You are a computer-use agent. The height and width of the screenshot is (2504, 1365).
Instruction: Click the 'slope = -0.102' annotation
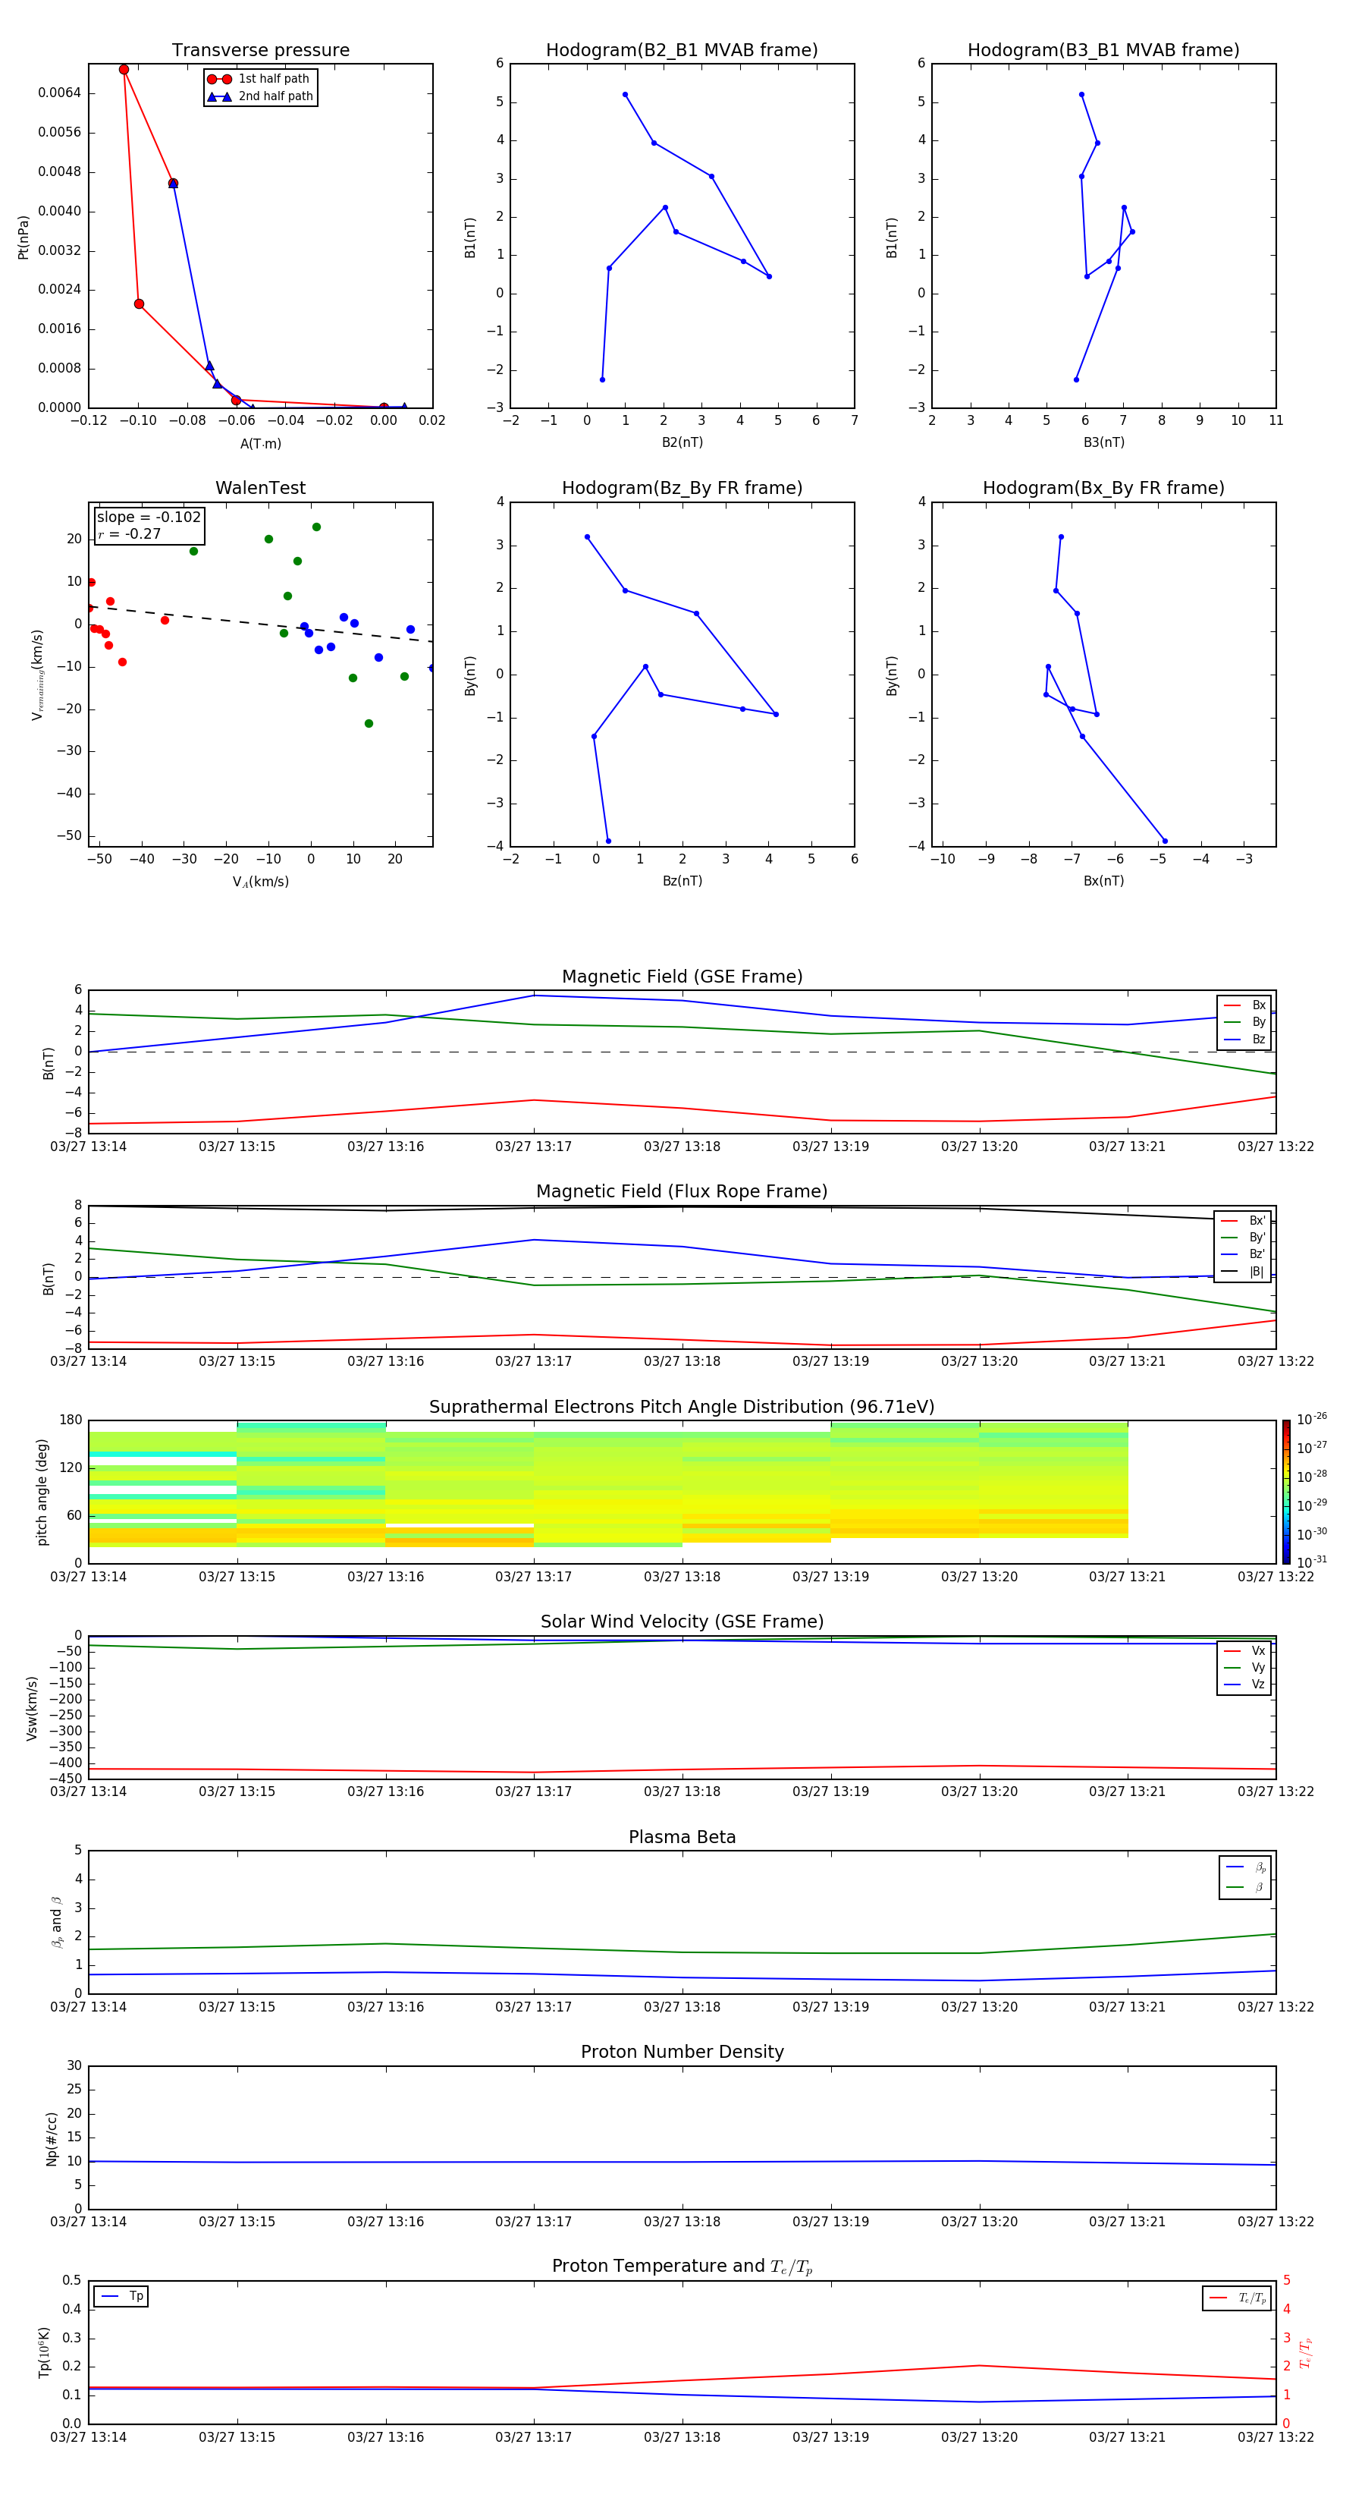[x=149, y=517]
